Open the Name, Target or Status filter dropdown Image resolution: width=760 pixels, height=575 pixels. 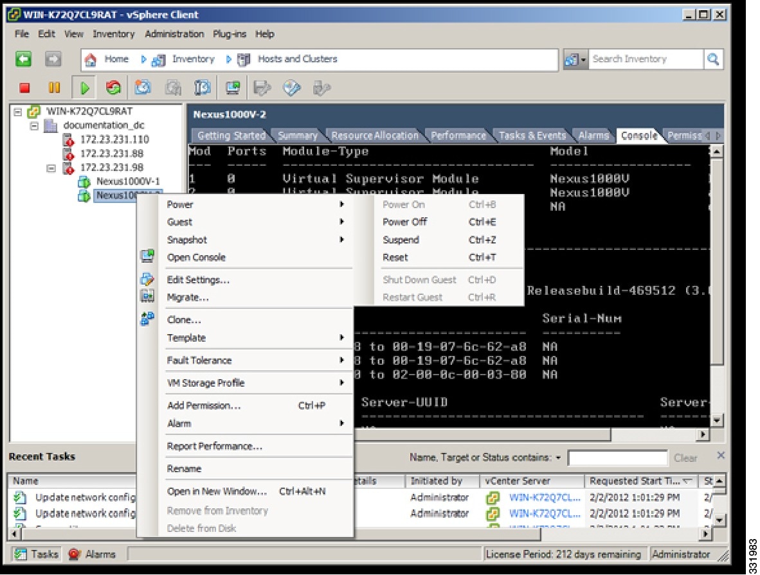pos(558,458)
